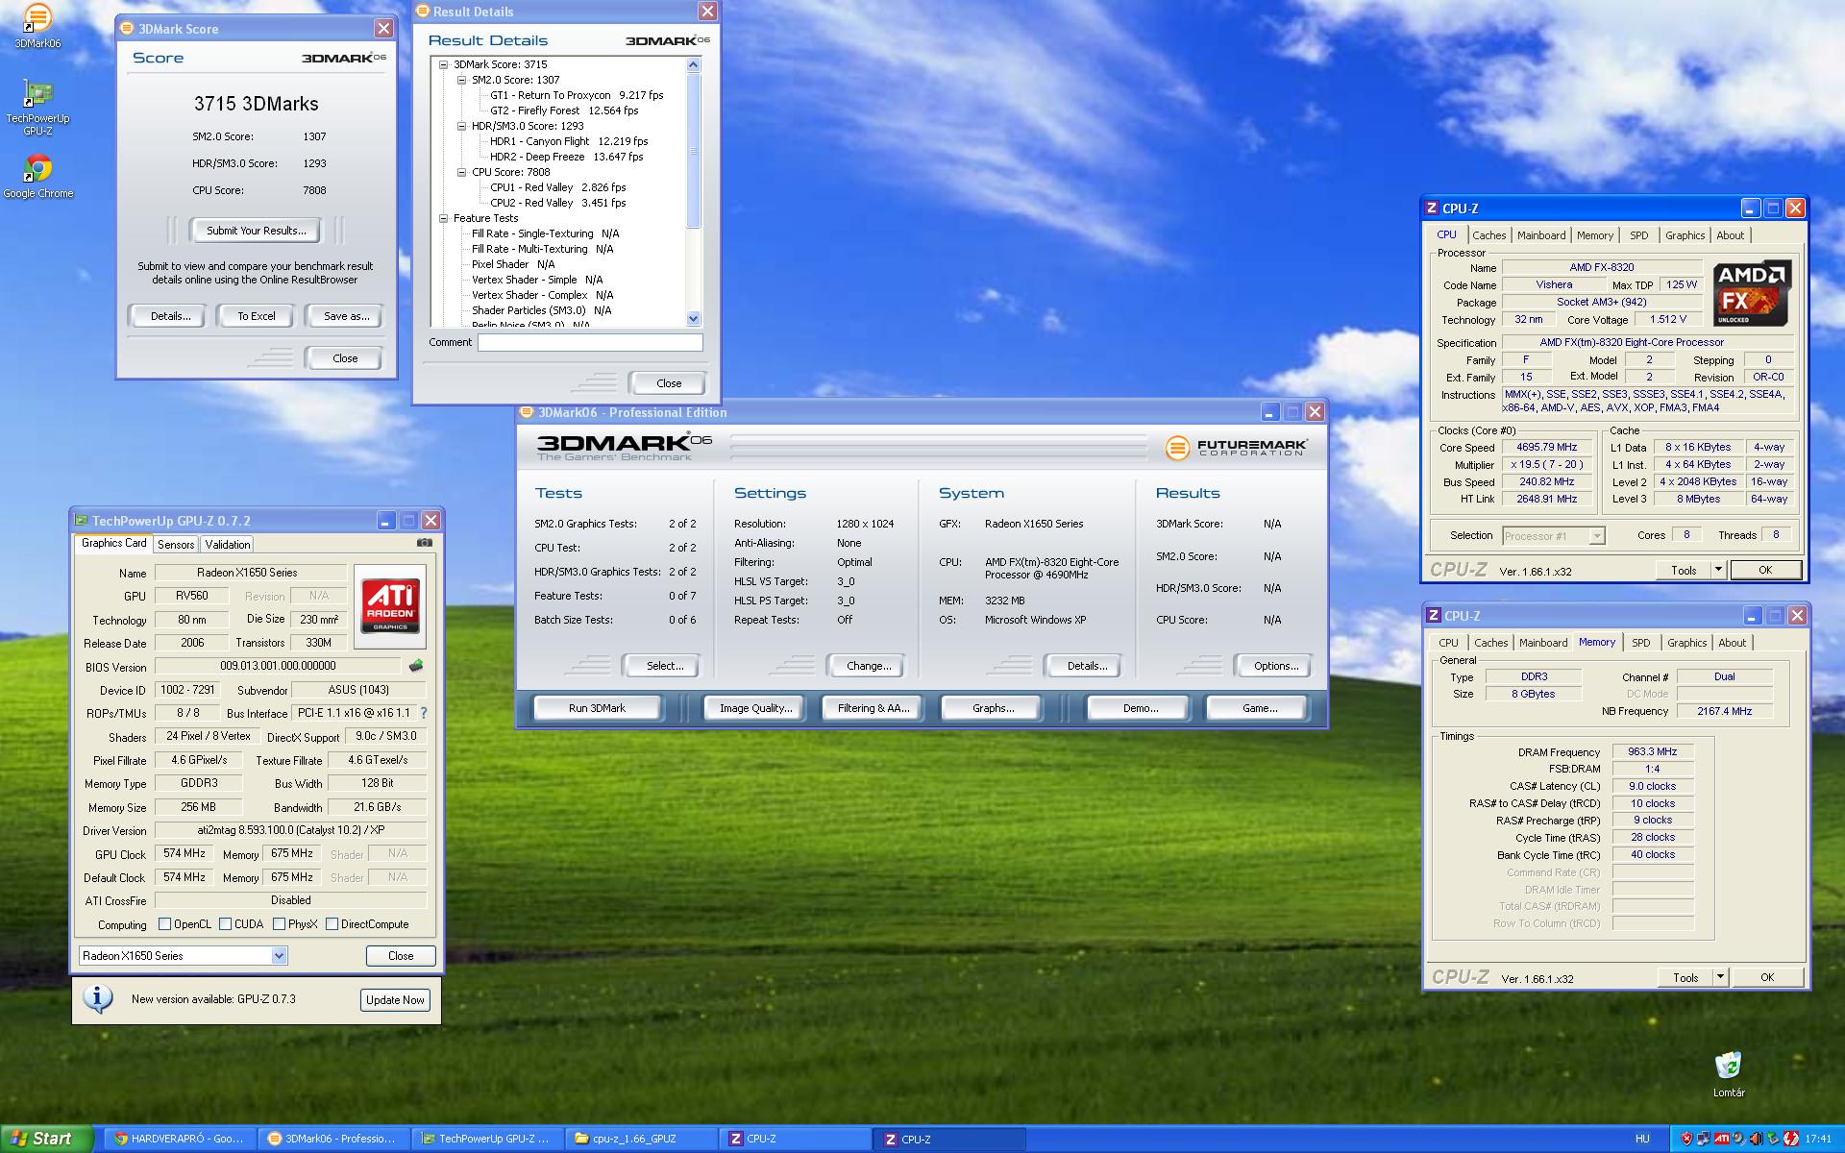
Task: Collapse the SM2.0 Score: 1307 tree node
Action: click(x=461, y=80)
